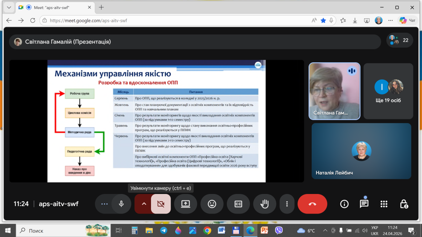Open volume control in system tray
The image size is (422, 237).
pos(365,230)
